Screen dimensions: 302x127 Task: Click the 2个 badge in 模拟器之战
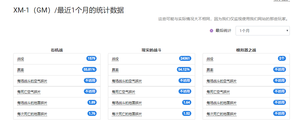[282, 58]
